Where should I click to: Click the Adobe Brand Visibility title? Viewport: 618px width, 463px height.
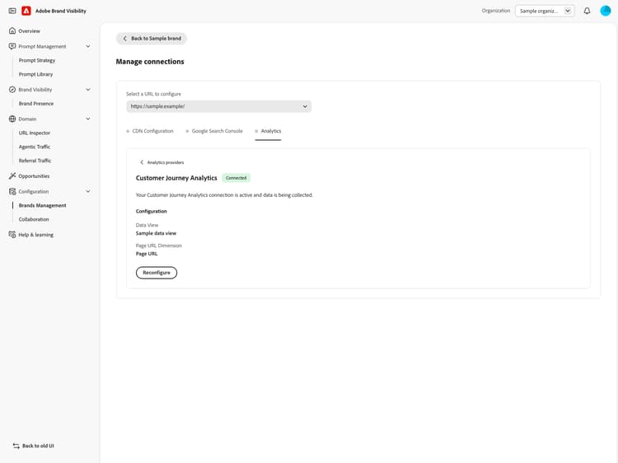pyautogui.click(x=61, y=11)
